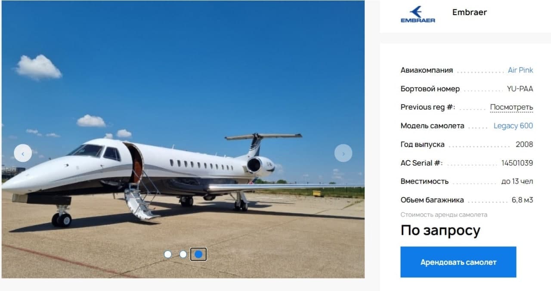This screenshot has width=551, height=291.
Task: Click the aircraft photo in gallery
Action: point(183,139)
